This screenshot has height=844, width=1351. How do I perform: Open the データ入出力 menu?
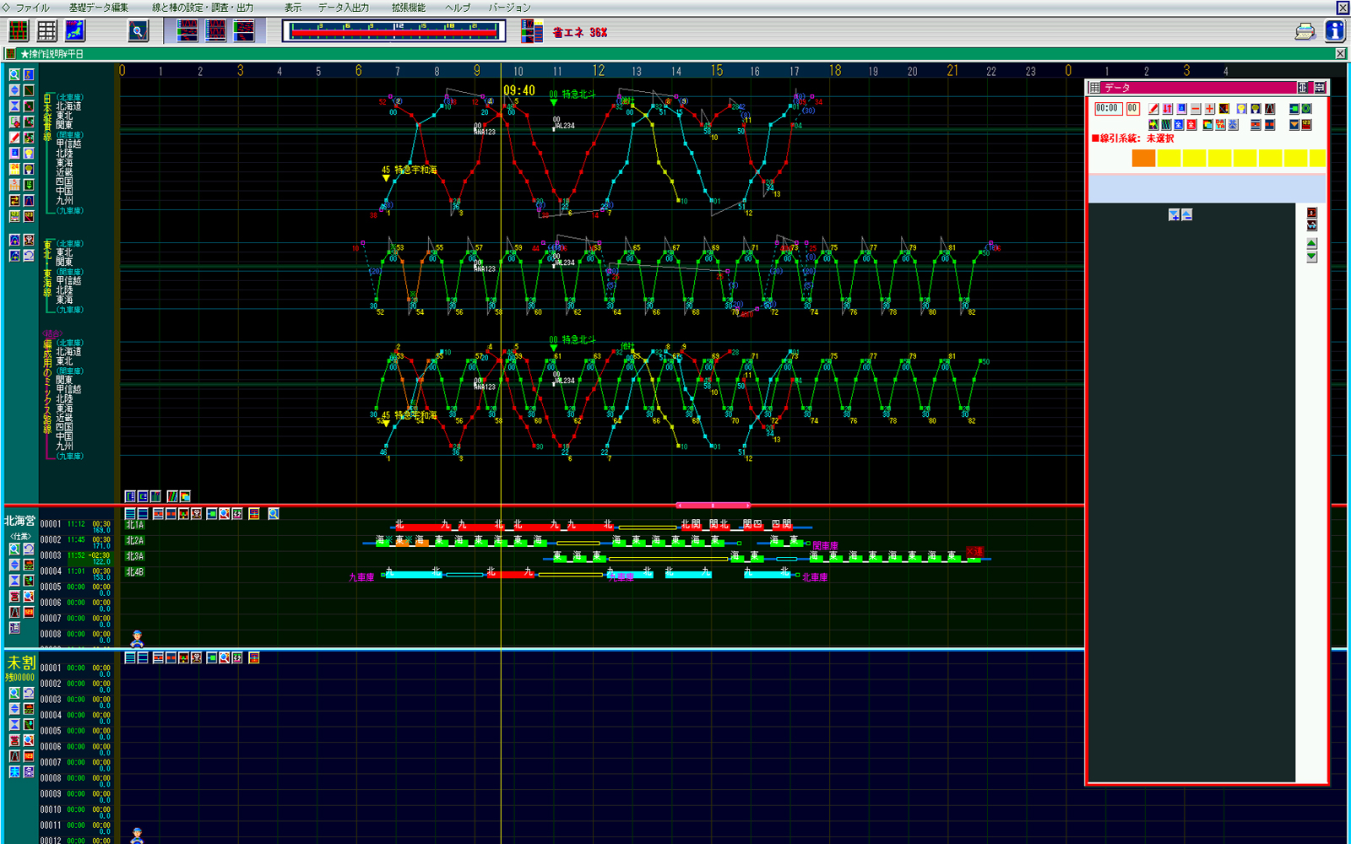coord(344,8)
